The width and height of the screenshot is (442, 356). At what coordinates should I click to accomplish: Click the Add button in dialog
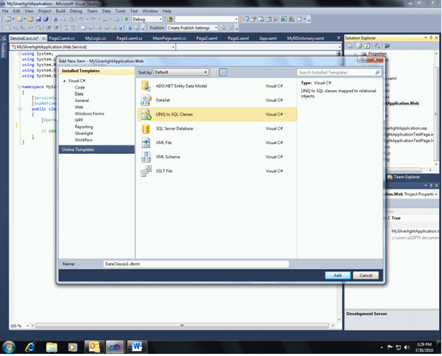pyautogui.click(x=338, y=275)
